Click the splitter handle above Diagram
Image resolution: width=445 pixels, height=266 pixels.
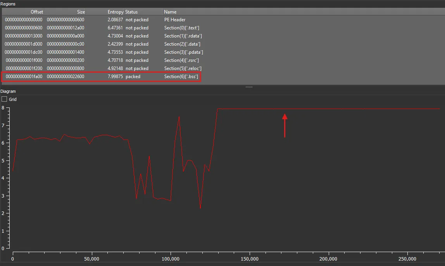249,87
